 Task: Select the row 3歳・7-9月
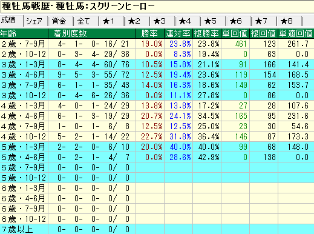157,85
